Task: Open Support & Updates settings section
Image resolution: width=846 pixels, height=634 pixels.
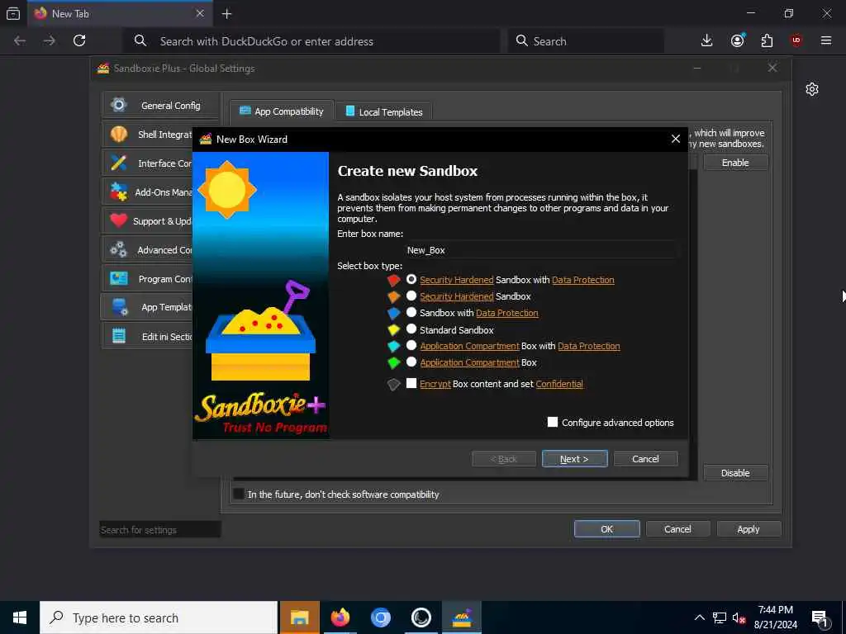Action: [x=148, y=221]
